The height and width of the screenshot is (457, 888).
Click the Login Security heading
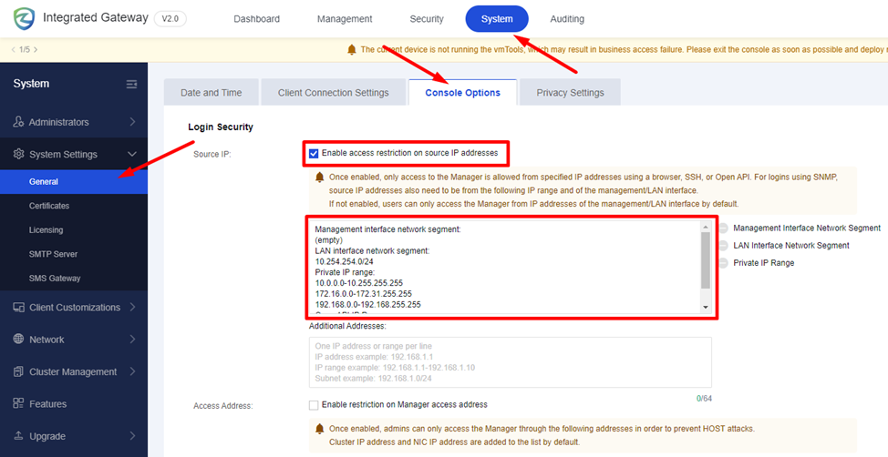point(221,127)
